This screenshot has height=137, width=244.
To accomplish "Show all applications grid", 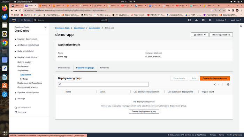I will click(x=5, y=133).
